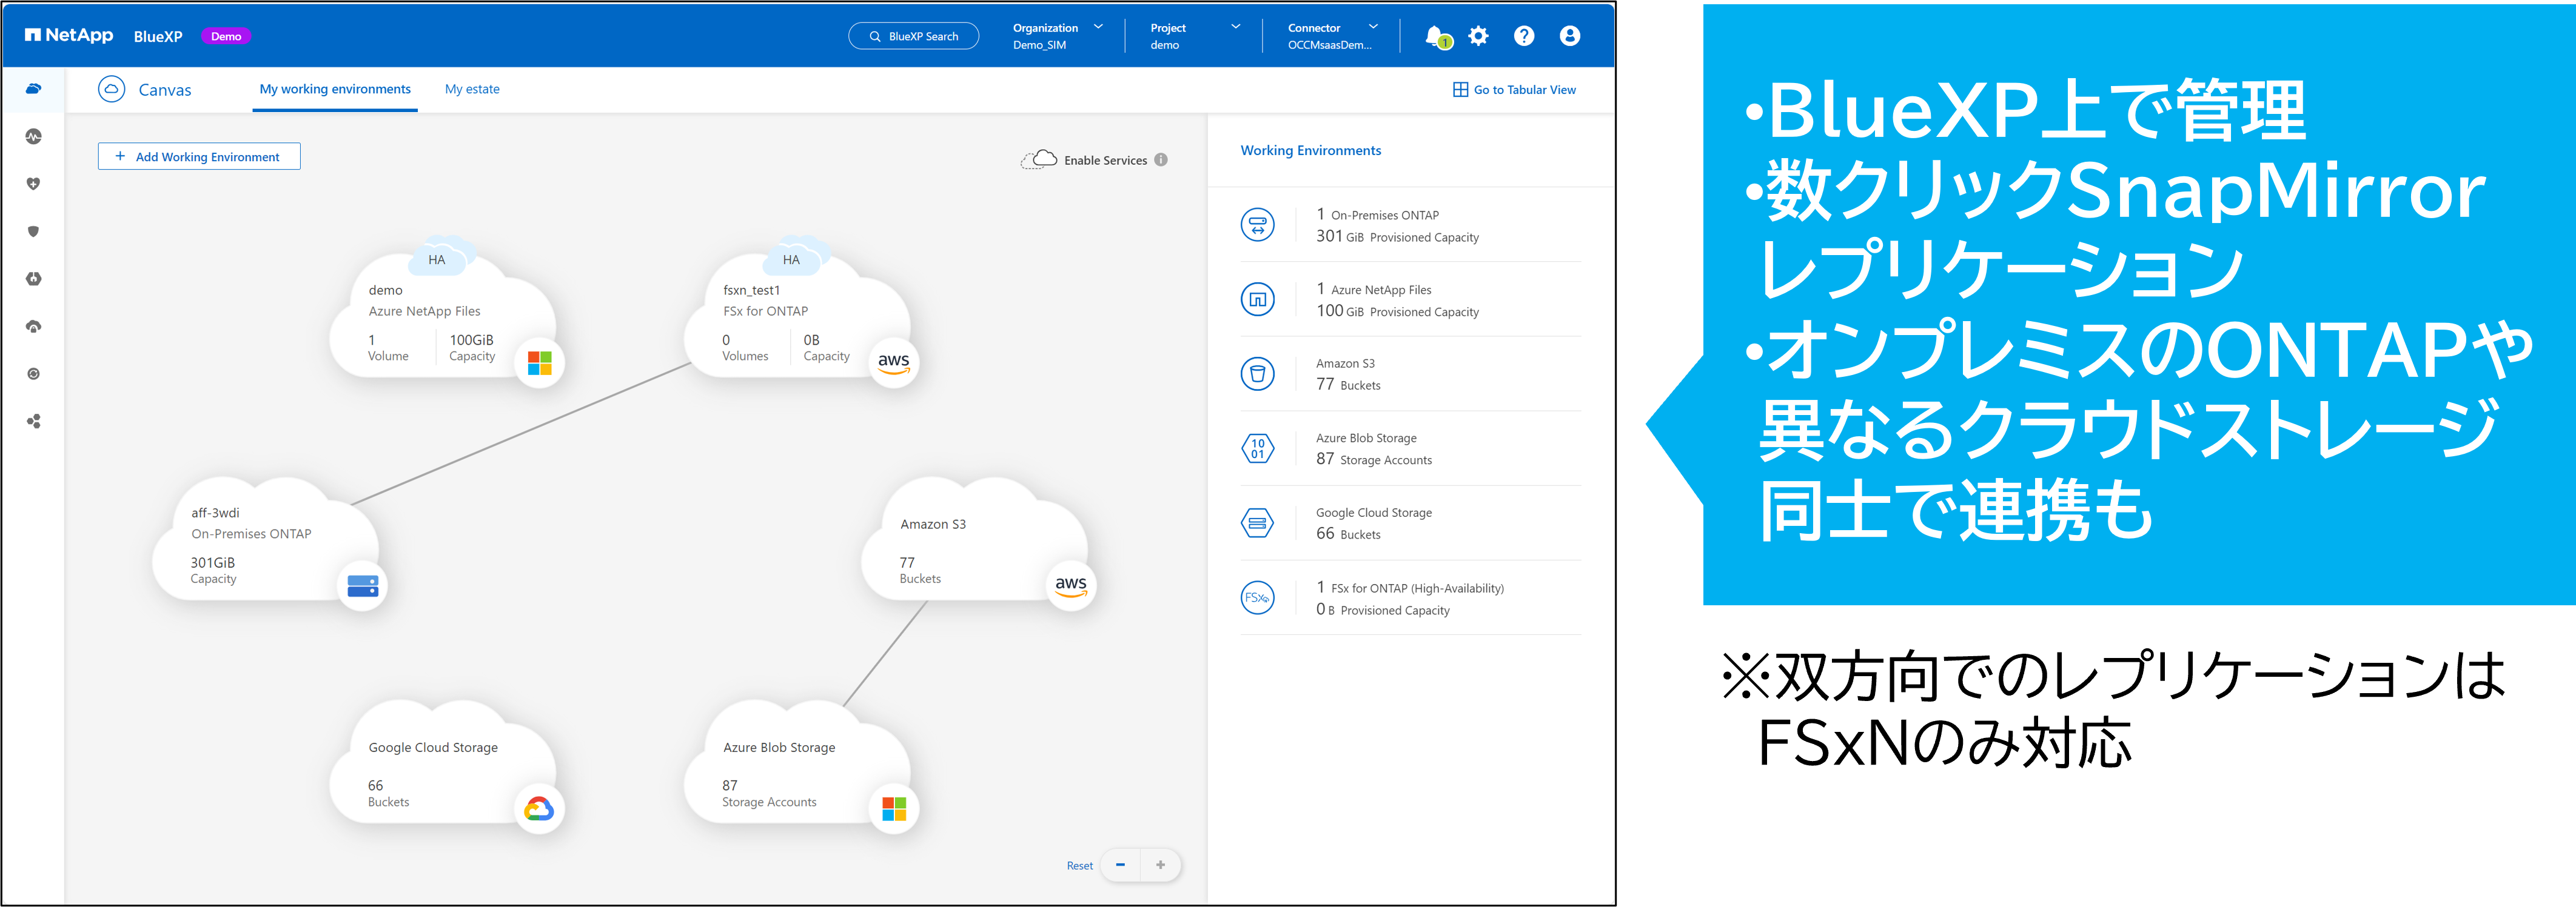Click Enable Services cloud button
2576x907 pixels.
tap(1084, 160)
